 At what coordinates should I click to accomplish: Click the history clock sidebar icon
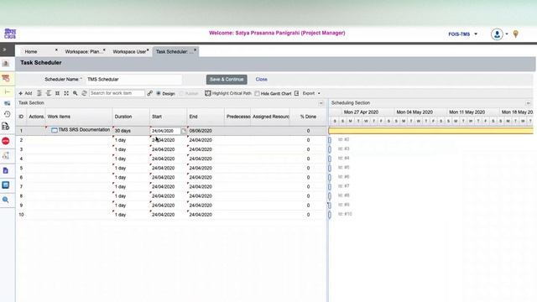point(7,114)
